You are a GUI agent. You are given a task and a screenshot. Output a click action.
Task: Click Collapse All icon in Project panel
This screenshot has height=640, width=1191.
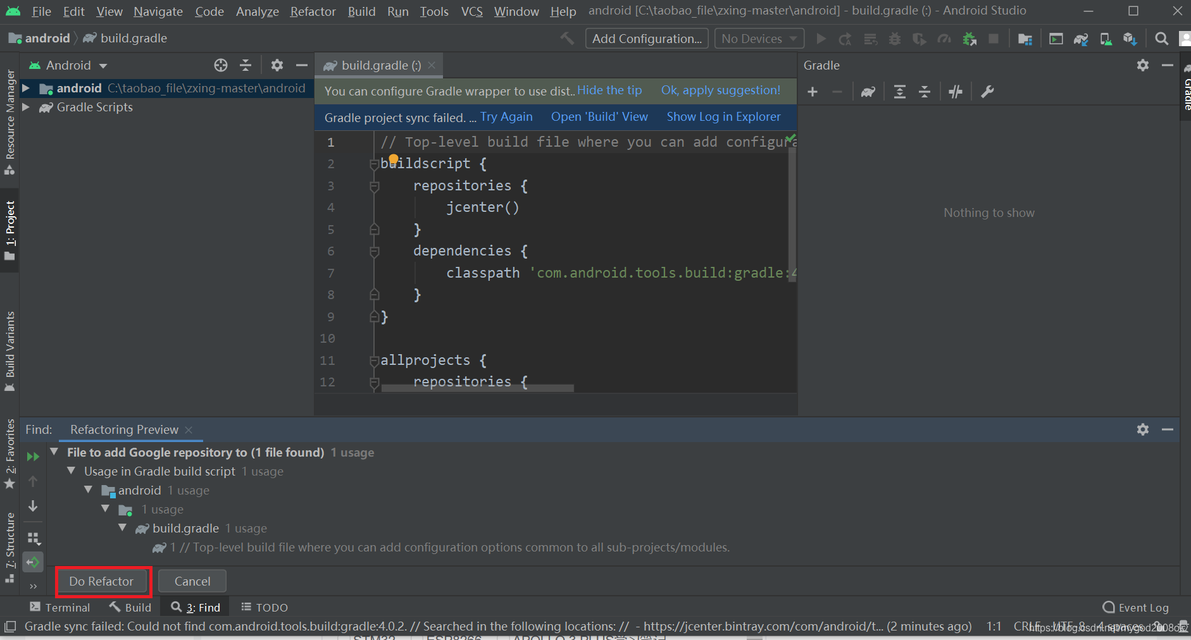pyautogui.click(x=246, y=65)
